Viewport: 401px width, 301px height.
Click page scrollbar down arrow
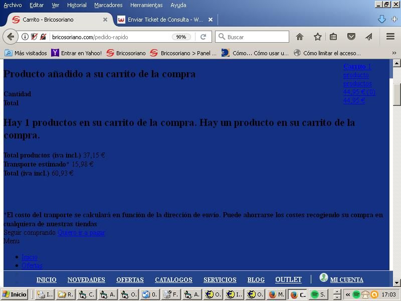[x=396, y=283]
